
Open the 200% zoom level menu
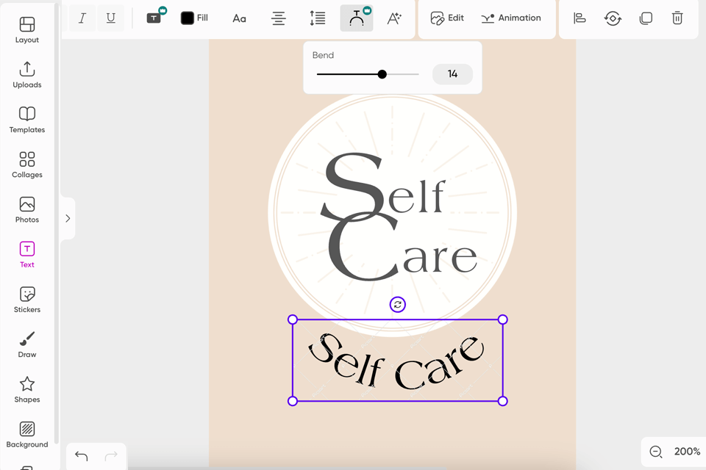[687, 451]
